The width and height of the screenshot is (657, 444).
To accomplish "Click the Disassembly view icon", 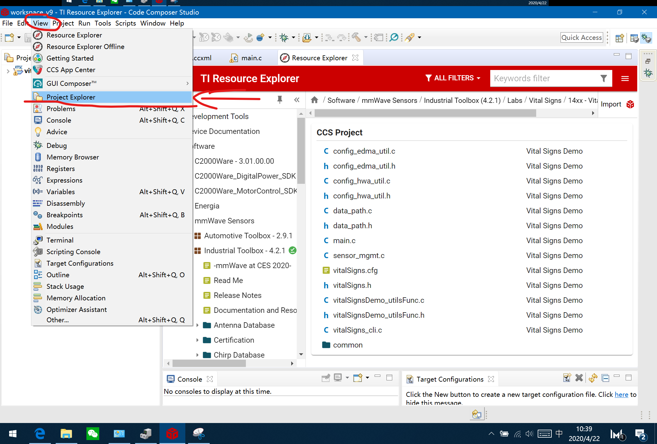I will pos(38,203).
